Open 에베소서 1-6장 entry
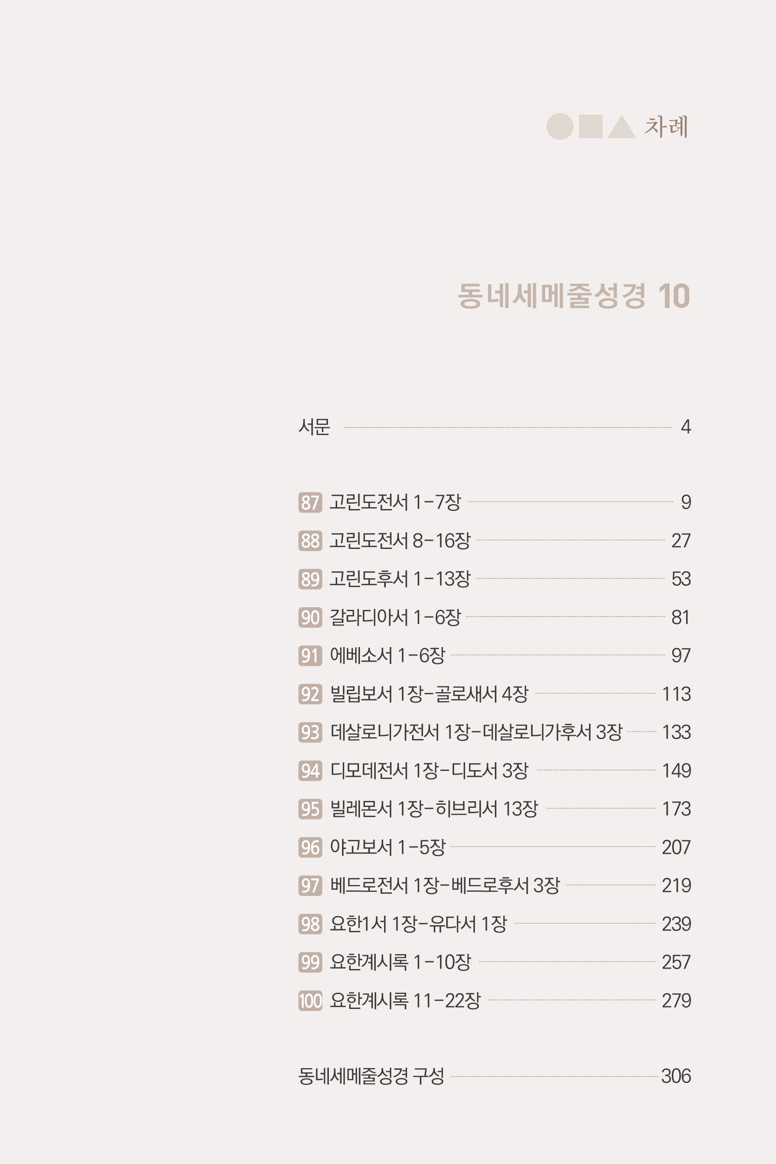 click(x=388, y=655)
